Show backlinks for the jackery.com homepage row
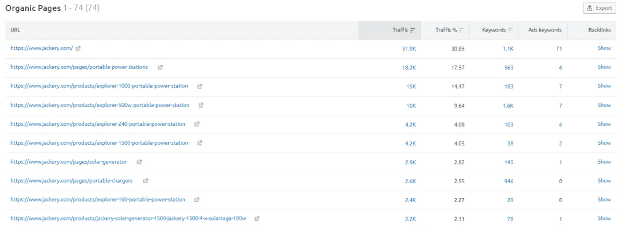Viewport: 622px width, 228px height. click(604, 48)
